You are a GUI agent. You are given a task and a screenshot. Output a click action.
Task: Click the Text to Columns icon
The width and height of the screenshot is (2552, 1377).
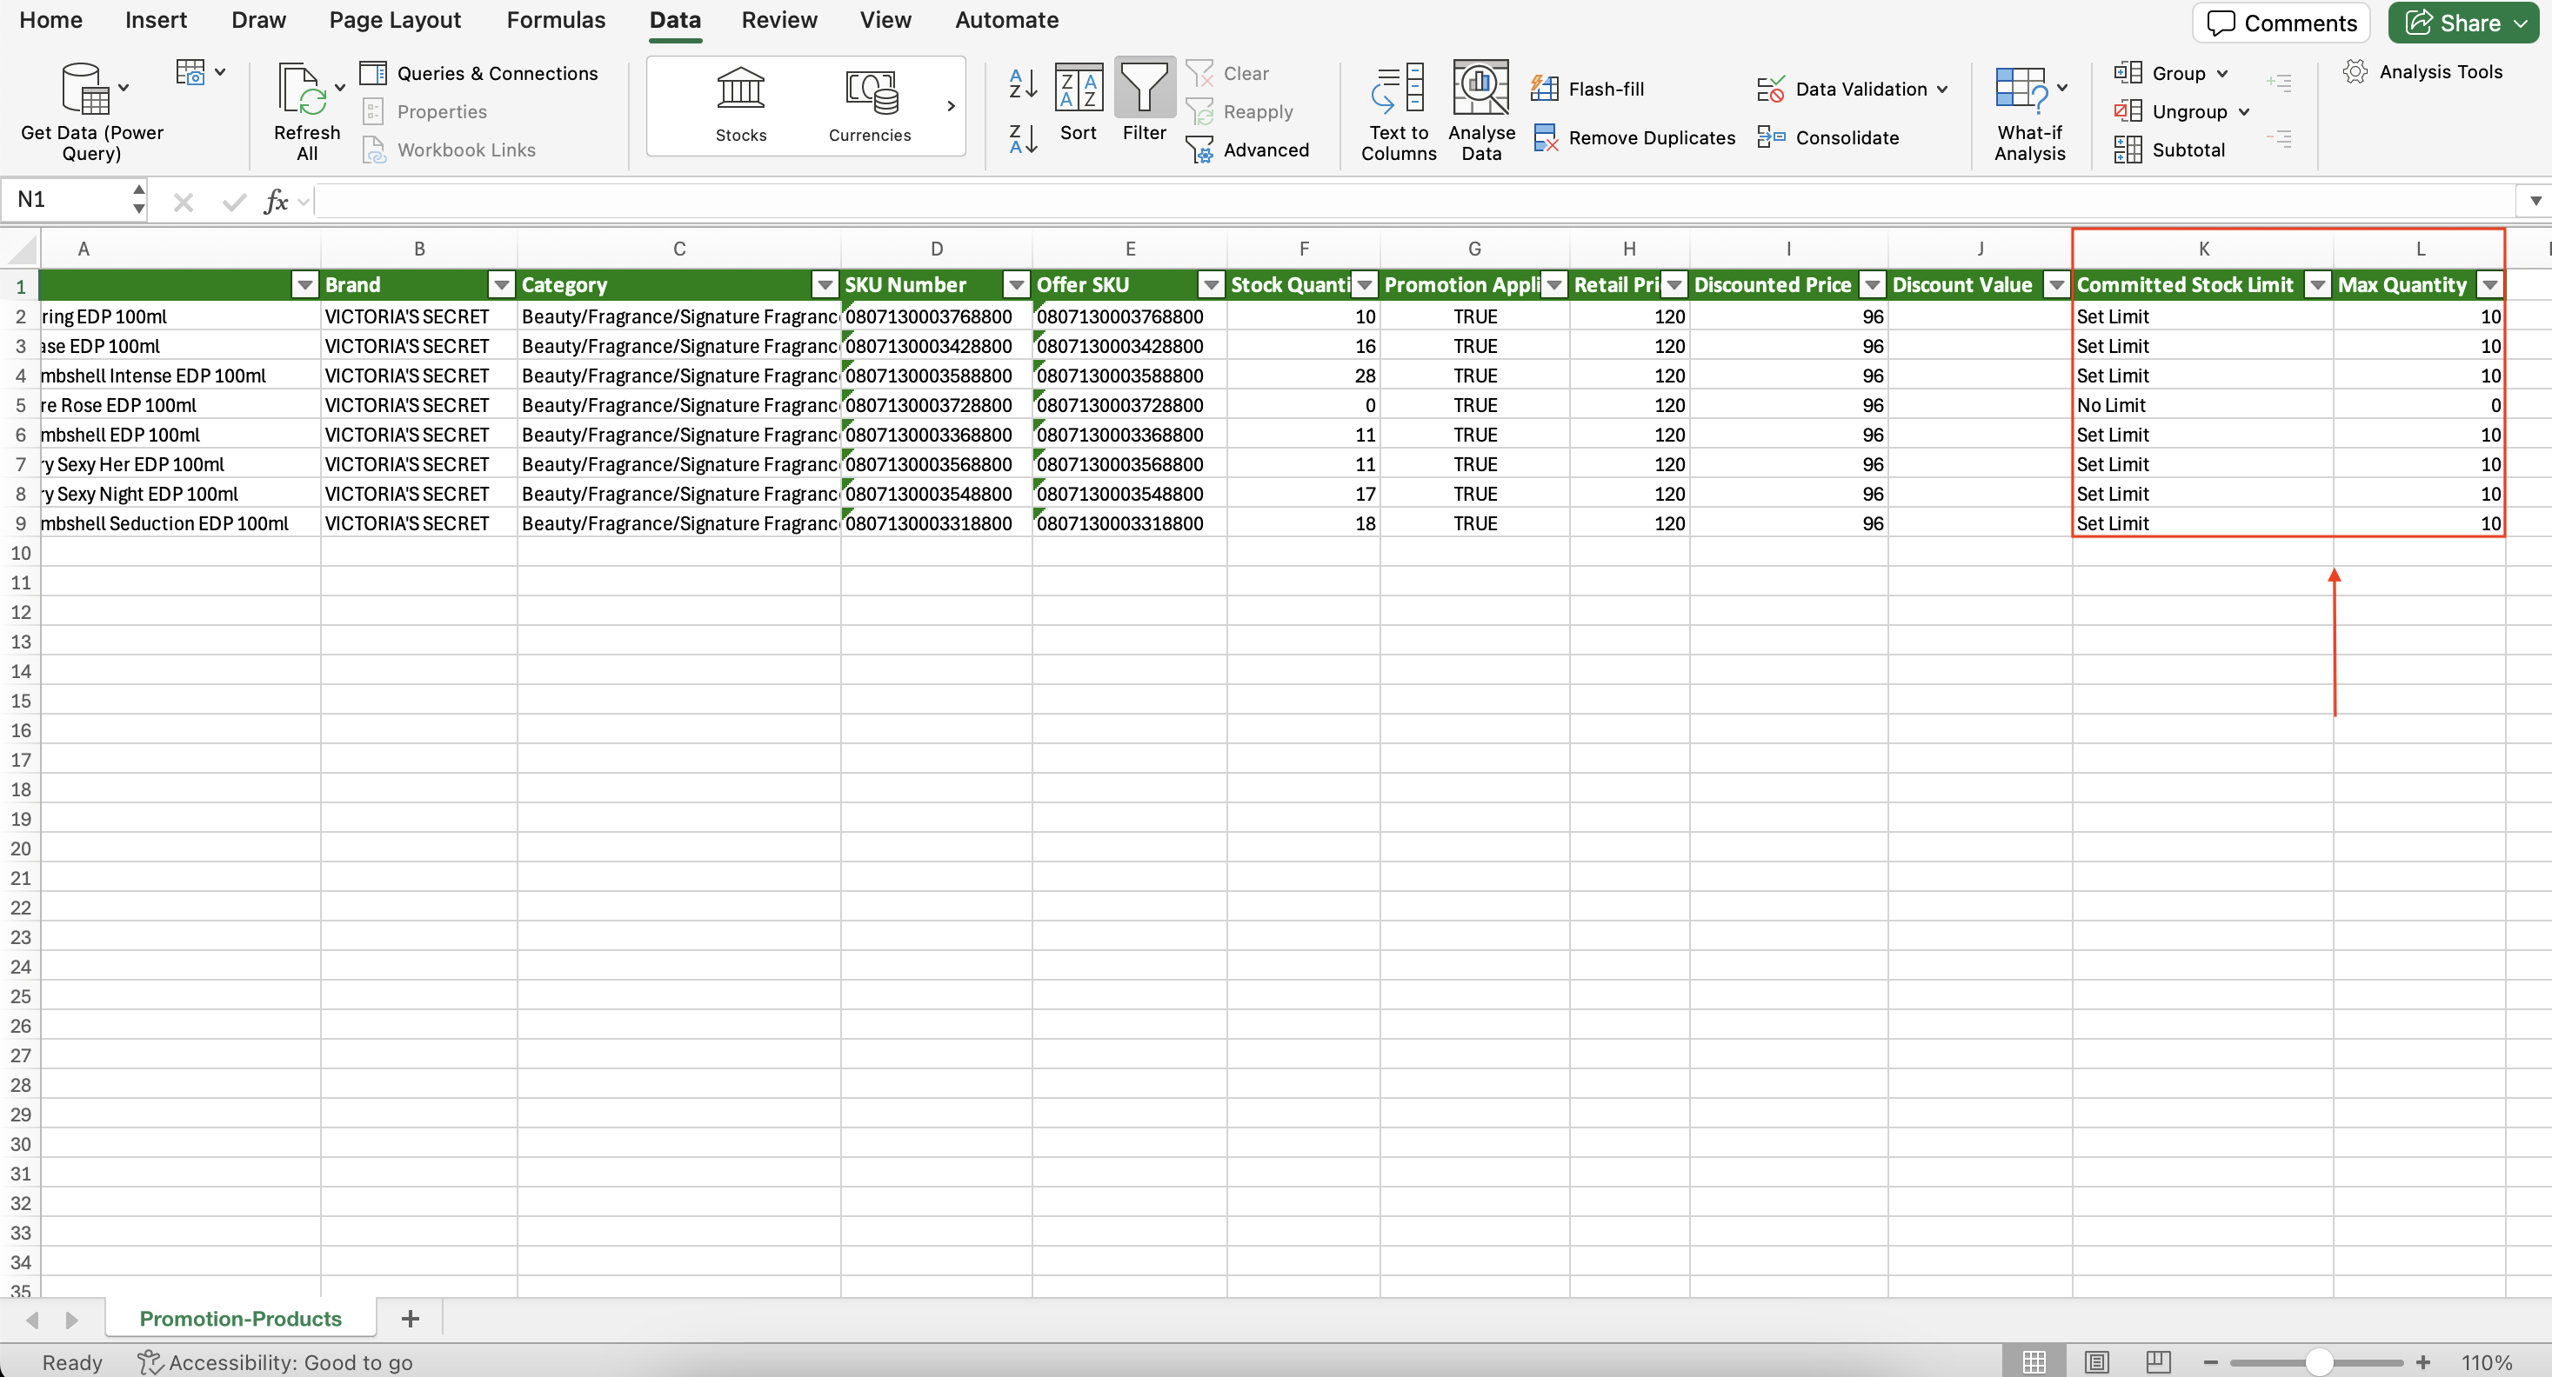click(x=1398, y=89)
